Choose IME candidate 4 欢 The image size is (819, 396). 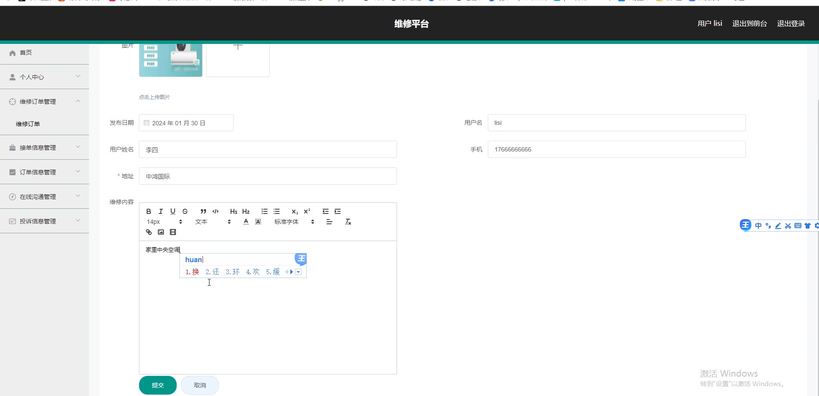pos(253,272)
